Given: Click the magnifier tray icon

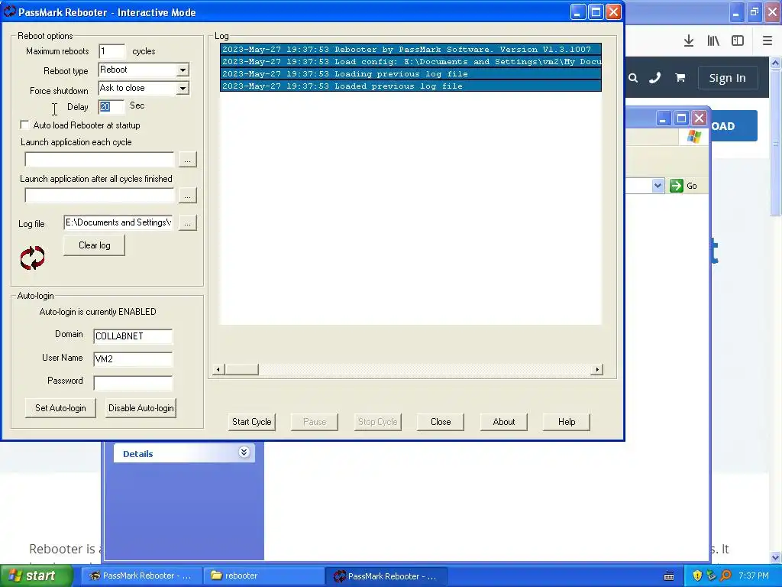Looking at the screenshot, I should pyautogui.click(x=725, y=576).
